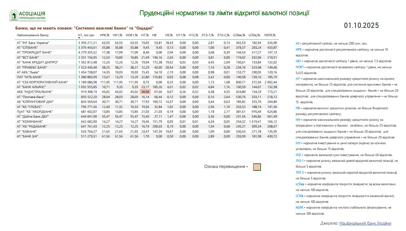Screen dimensions: 406x231
Task: Open the Національний банк України source link
Action: (x=365, y=223)
